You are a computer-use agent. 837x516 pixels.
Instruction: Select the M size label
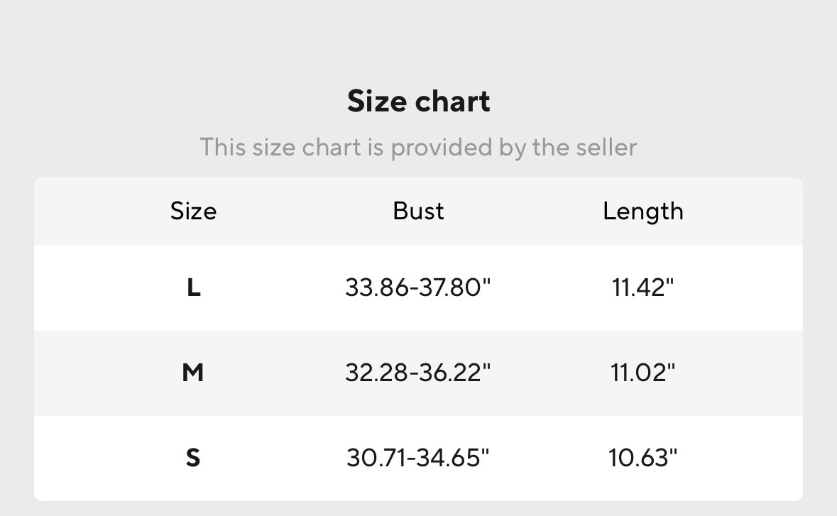(x=193, y=372)
